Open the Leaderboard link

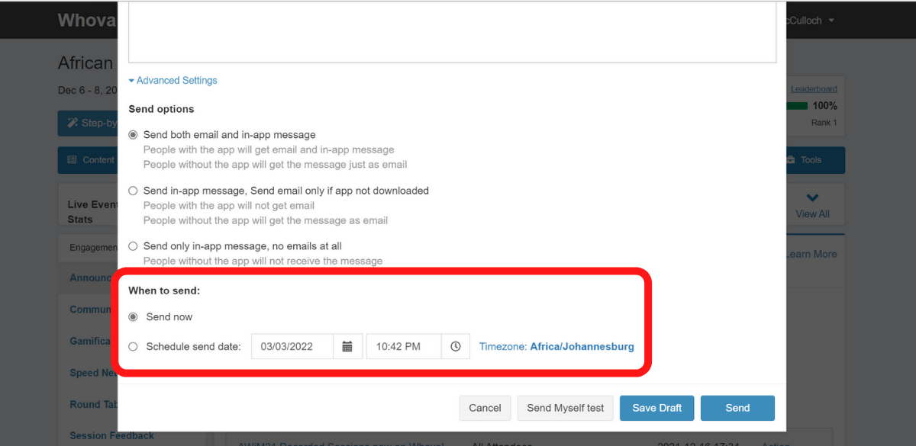tap(813, 89)
